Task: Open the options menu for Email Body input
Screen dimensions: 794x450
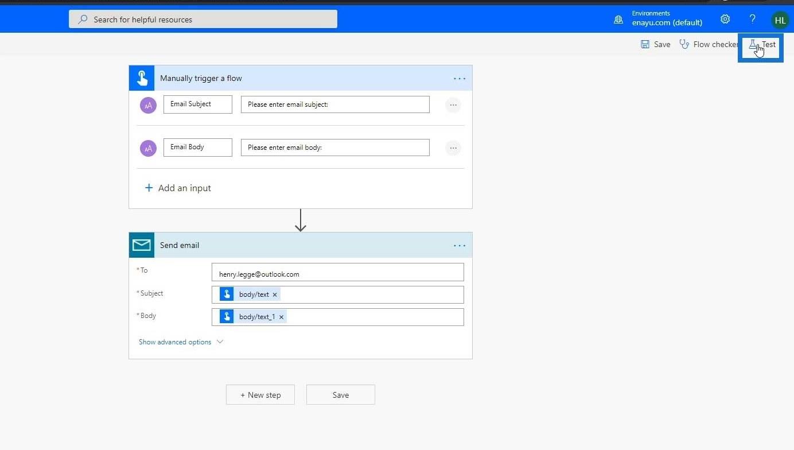Action: tap(453, 148)
